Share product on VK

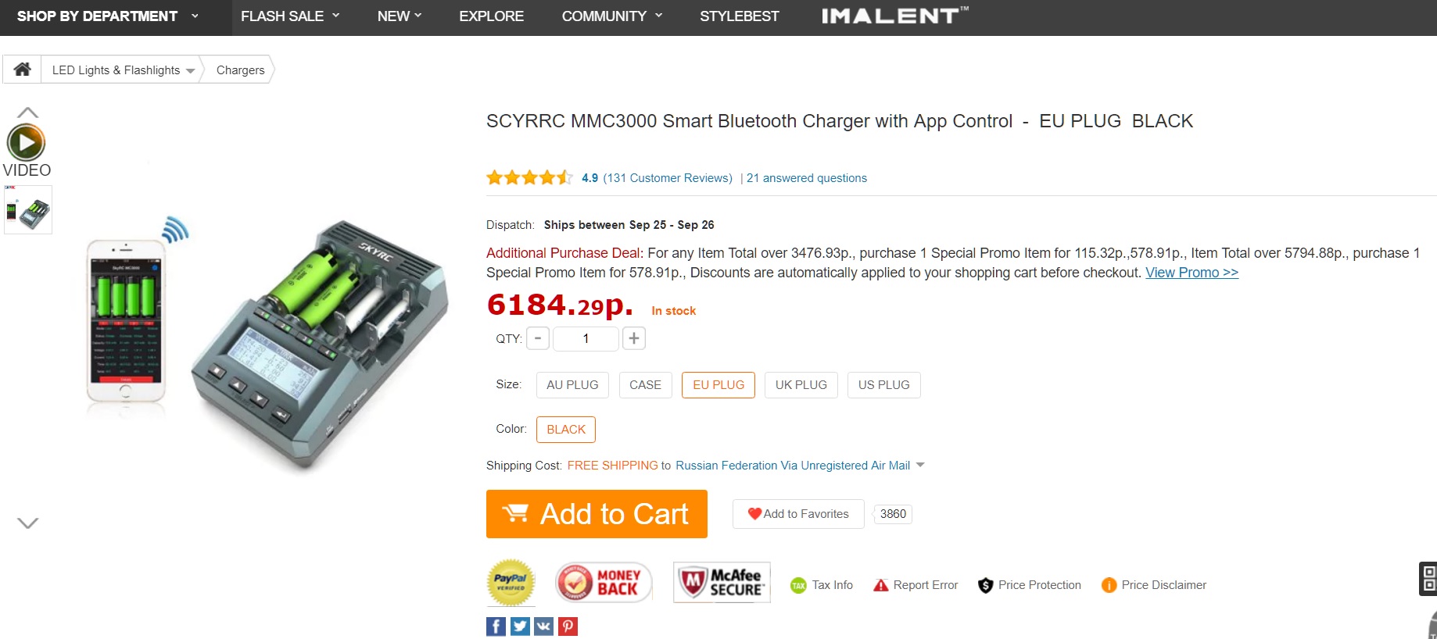point(544,627)
